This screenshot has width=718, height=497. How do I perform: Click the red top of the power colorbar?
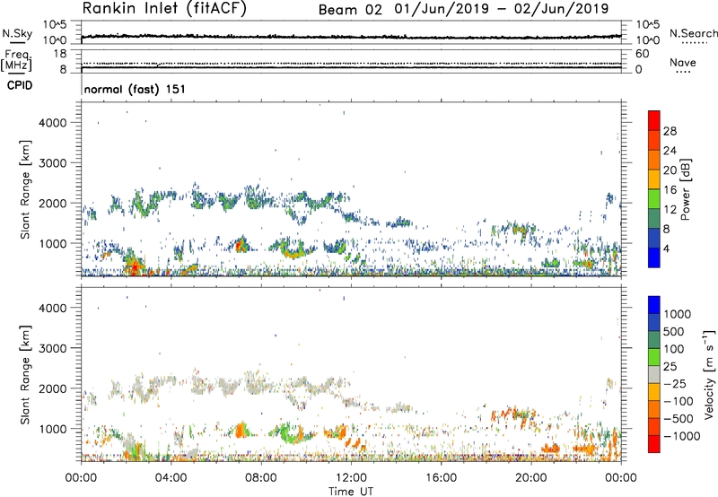point(654,120)
